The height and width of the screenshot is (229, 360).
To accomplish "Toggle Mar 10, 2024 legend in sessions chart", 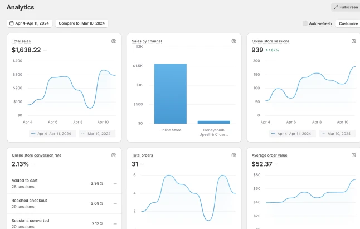I will [337, 134].
